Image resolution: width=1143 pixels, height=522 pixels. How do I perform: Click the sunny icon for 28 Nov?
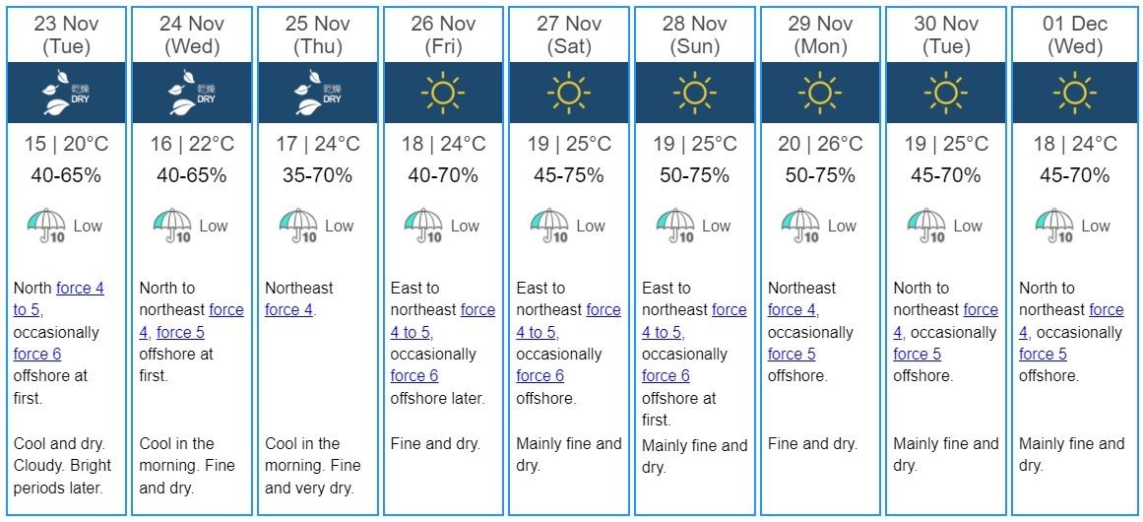pos(694,94)
